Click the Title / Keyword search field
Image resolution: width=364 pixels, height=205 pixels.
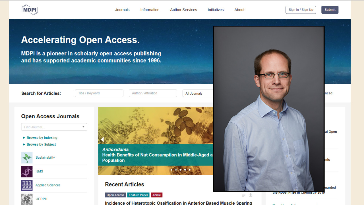point(99,93)
